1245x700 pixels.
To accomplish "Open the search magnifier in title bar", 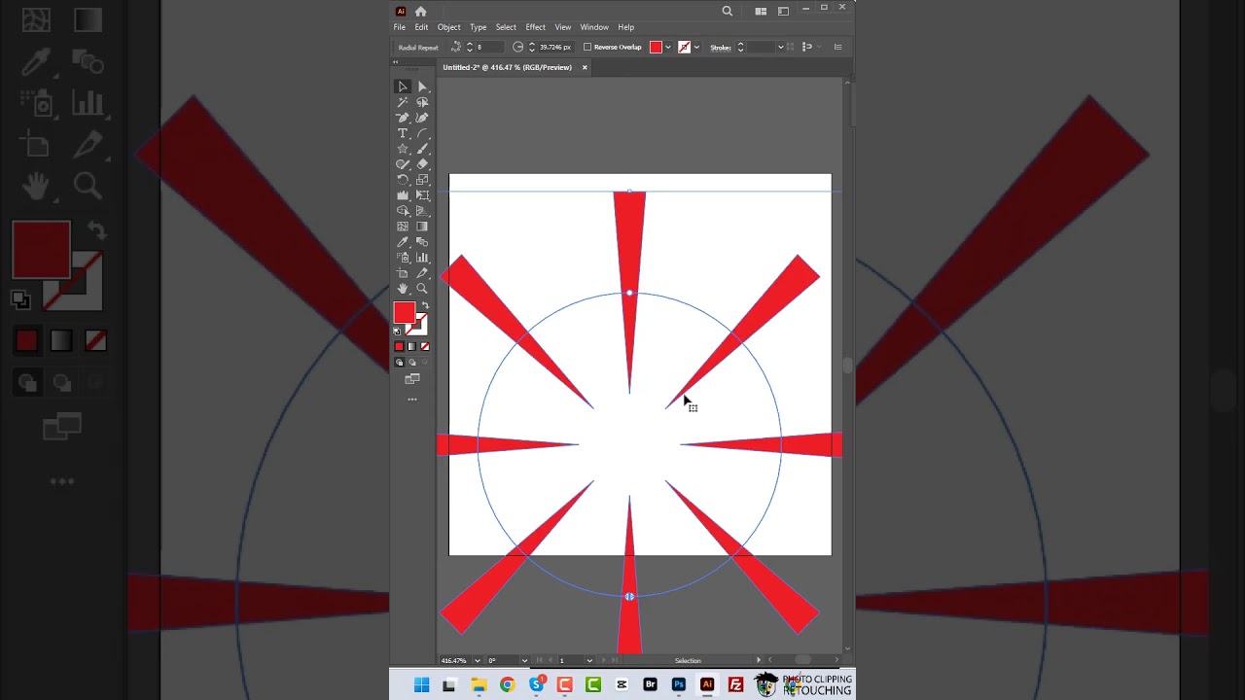I will click(x=728, y=11).
